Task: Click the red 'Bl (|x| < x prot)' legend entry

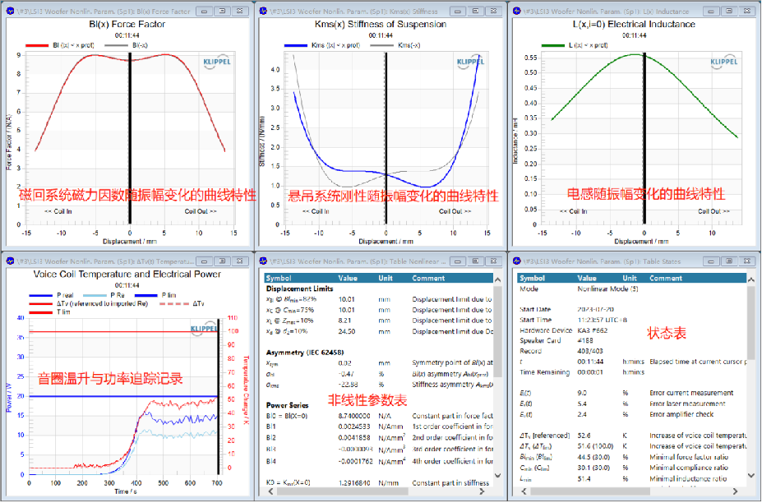Action: tap(60, 45)
